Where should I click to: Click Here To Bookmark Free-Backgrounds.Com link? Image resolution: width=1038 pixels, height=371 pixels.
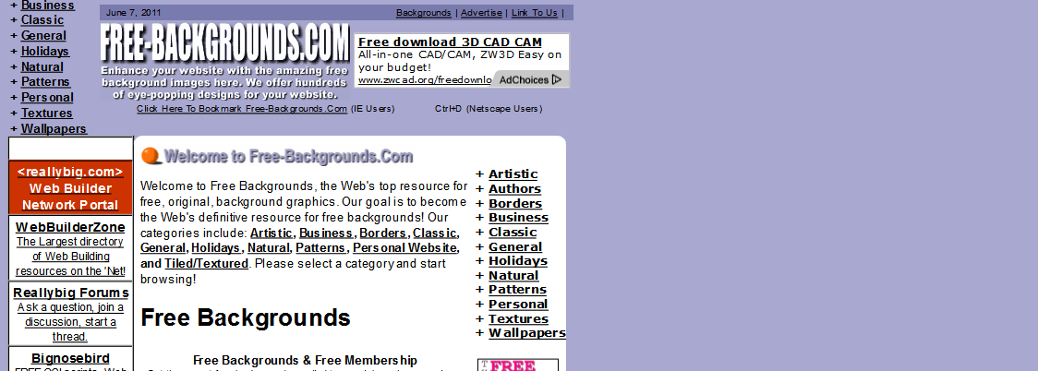pyautogui.click(x=242, y=109)
